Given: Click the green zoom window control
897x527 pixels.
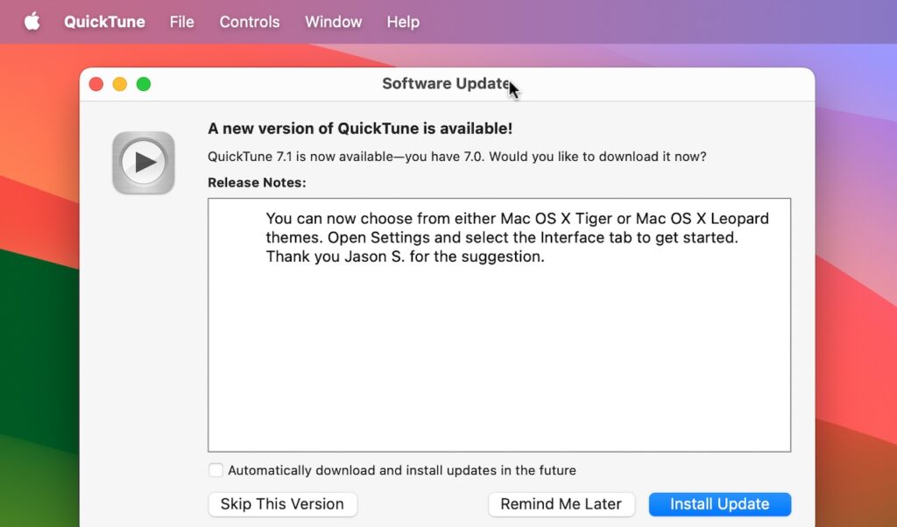Looking at the screenshot, I should coord(143,84).
